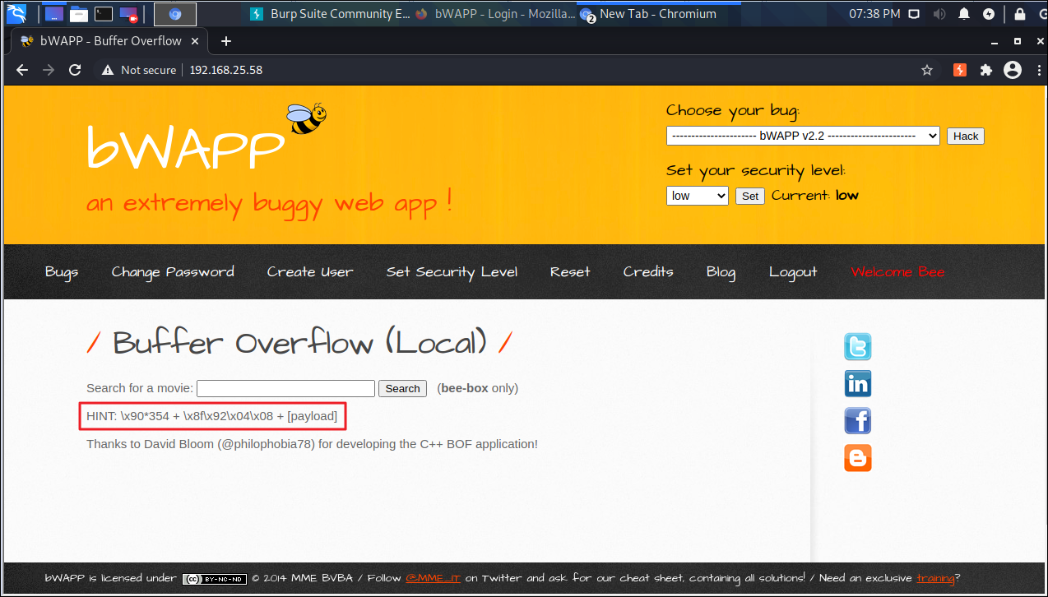Image resolution: width=1048 pixels, height=597 pixels.
Task: Click the lock screen icon in tray
Action: coord(1020,14)
